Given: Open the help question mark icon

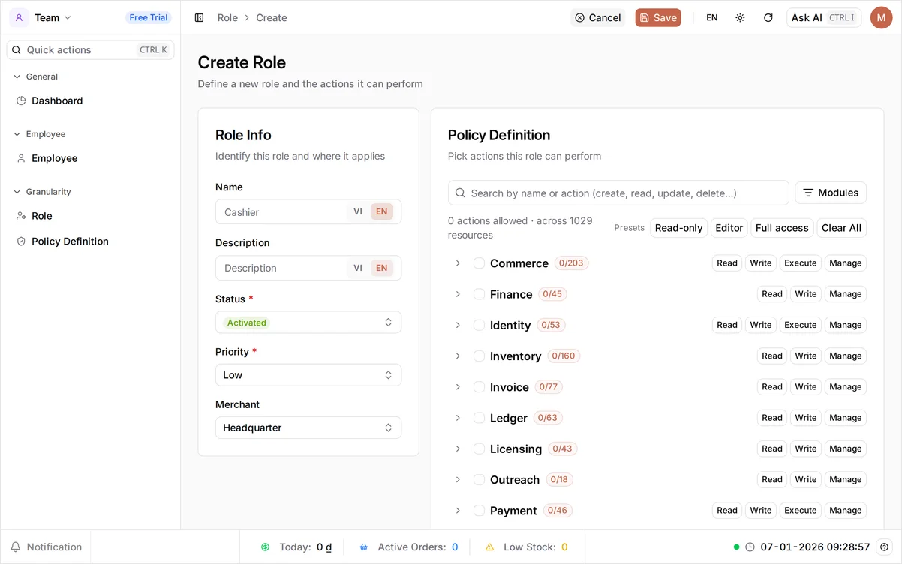Looking at the screenshot, I should 885,547.
